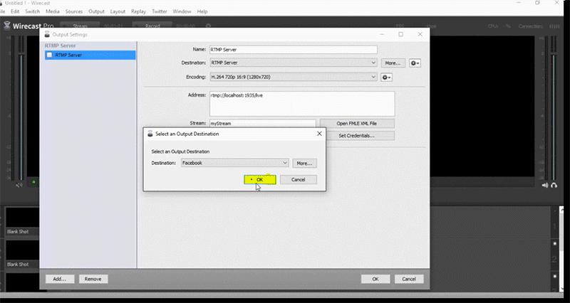Click Cancel at bottom of Output Settings

pos(409,279)
